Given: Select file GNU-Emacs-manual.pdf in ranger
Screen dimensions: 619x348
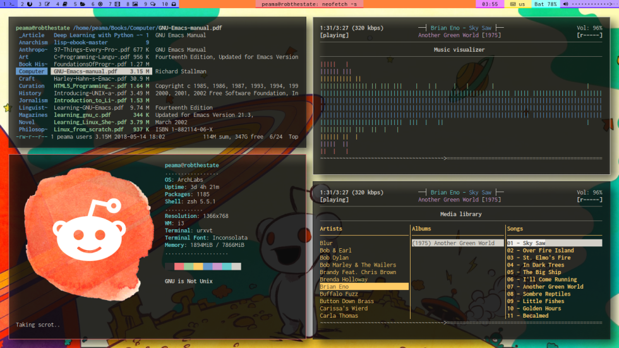Looking at the screenshot, I should coord(101,71).
